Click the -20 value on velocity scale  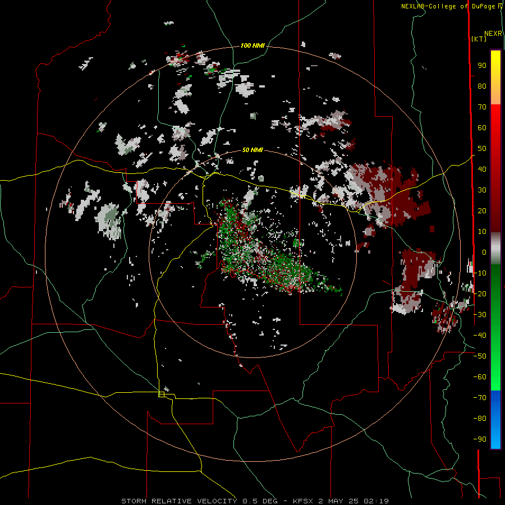coord(480,294)
